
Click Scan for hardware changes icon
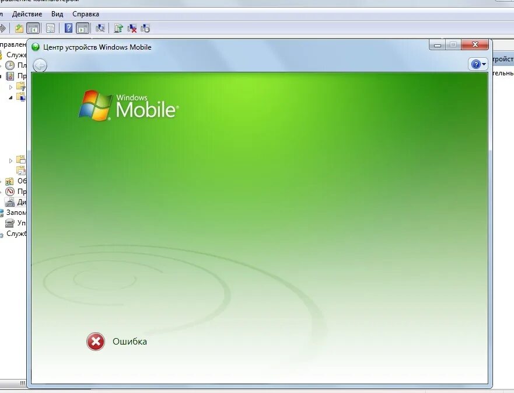click(x=100, y=29)
